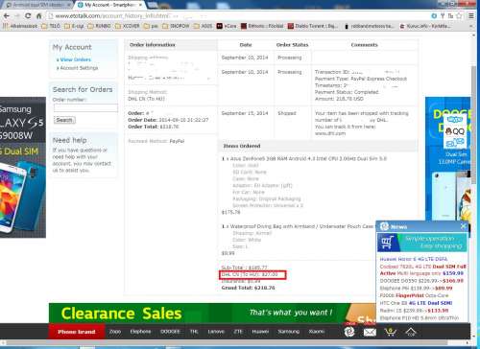Select Huawei in the brand bar

[260, 332]
